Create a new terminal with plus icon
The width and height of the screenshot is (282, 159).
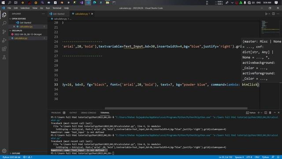[259, 113]
